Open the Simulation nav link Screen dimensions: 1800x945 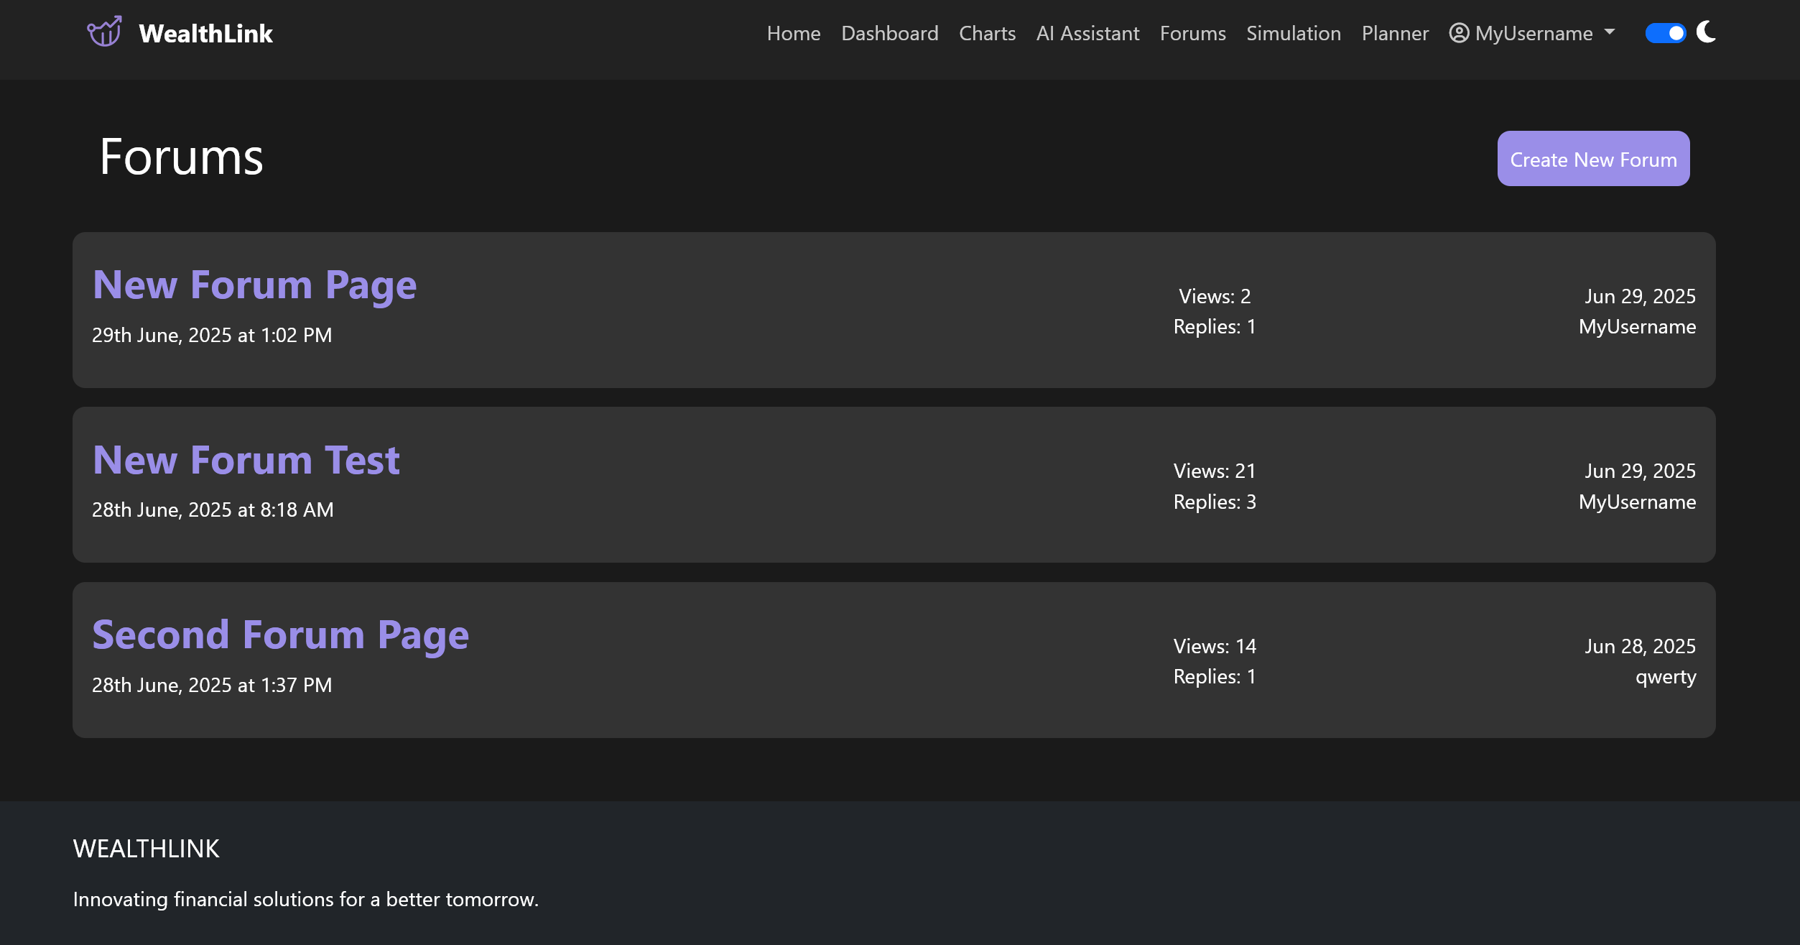click(x=1293, y=33)
